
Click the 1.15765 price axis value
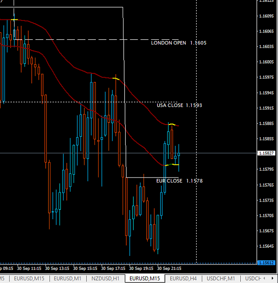click(266, 185)
